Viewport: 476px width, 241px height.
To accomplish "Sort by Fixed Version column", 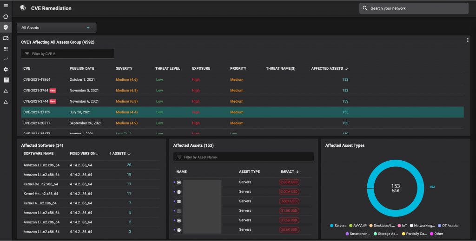I will [84, 153].
